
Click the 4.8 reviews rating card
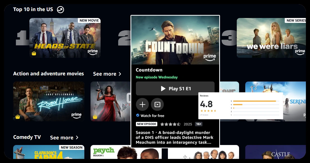click(241, 106)
